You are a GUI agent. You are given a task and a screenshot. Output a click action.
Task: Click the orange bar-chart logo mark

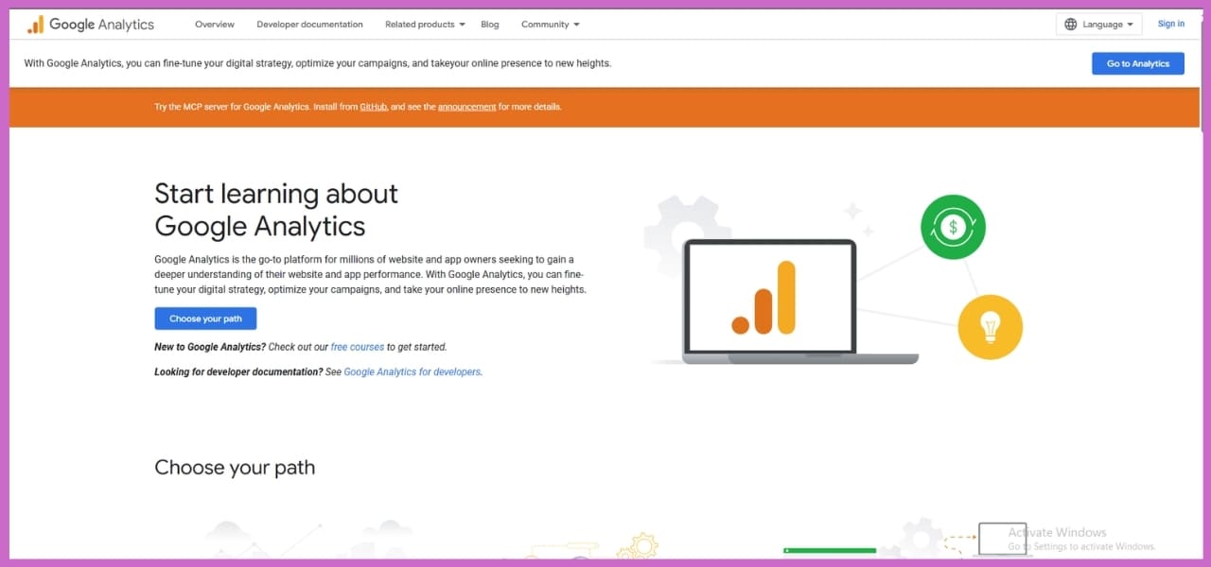[x=36, y=24]
